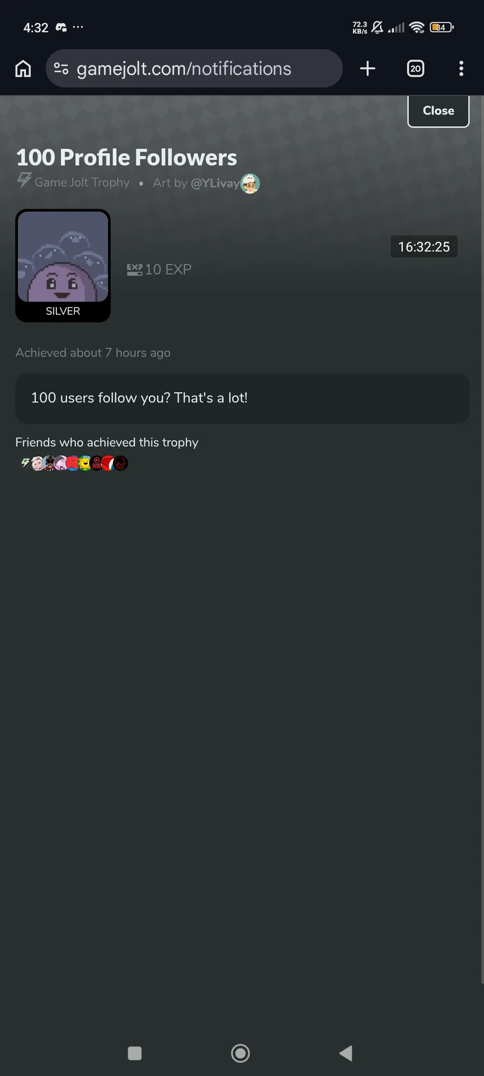Select the lightning bolt friend avatar

point(25,463)
